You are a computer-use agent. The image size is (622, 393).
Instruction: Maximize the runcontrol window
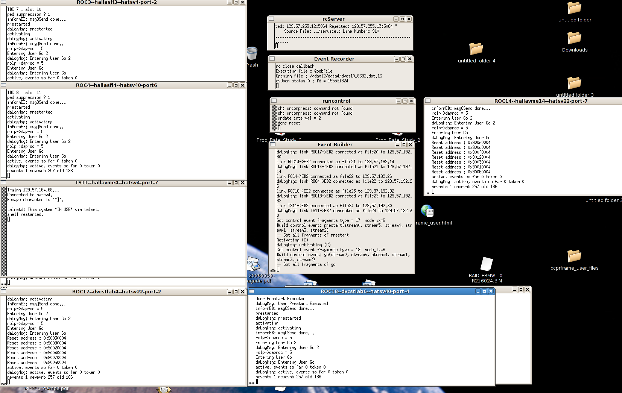(x=405, y=101)
